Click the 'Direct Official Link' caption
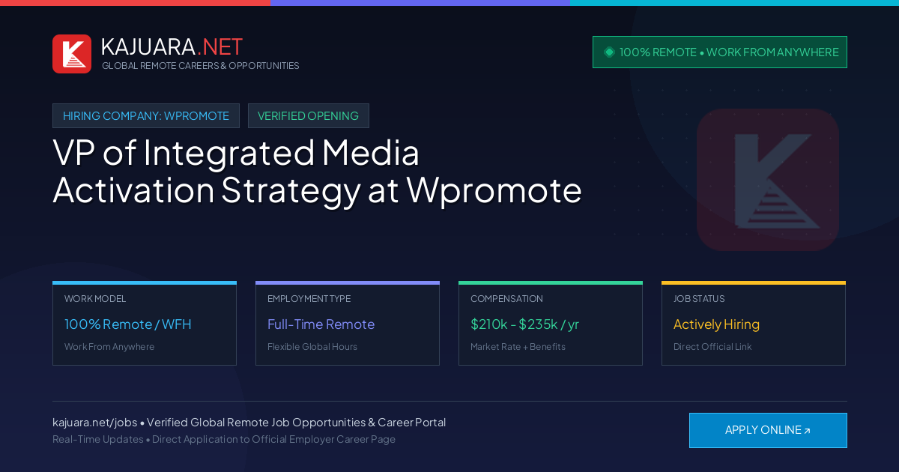Viewport: 899px width, 472px height. tap(712, 347)
